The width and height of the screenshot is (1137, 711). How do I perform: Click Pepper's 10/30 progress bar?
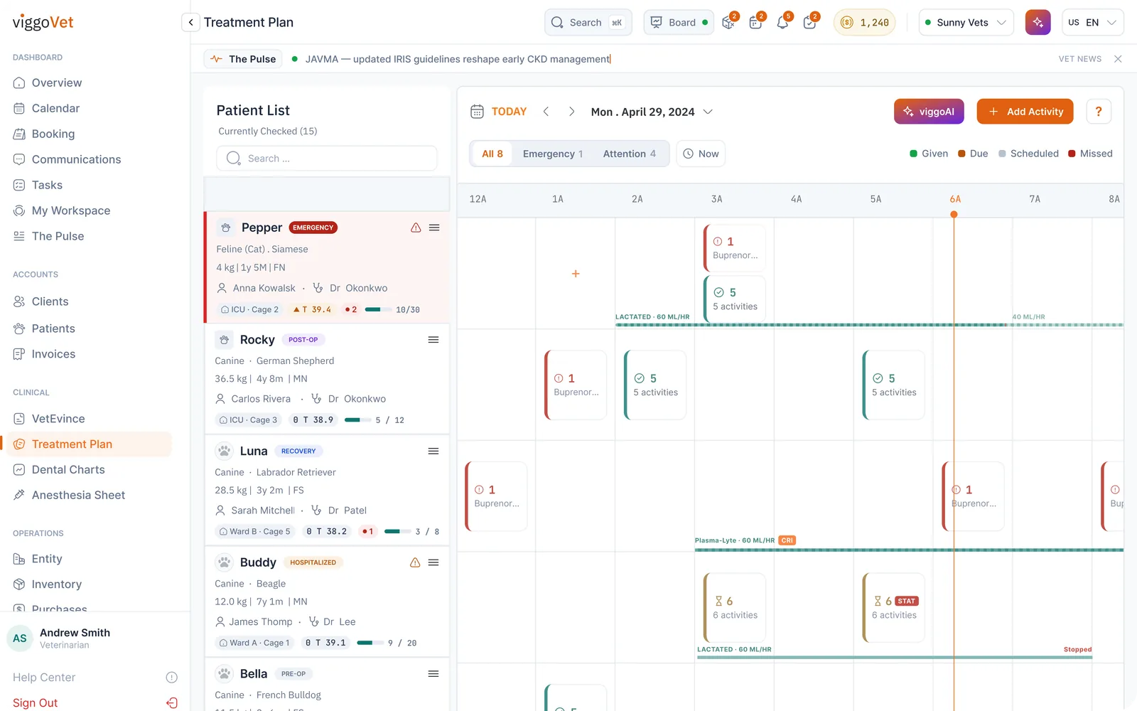click(x=378, y=310)
